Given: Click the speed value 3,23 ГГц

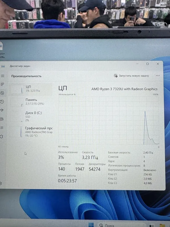Looking at the screenshot, I should (90, 157).
